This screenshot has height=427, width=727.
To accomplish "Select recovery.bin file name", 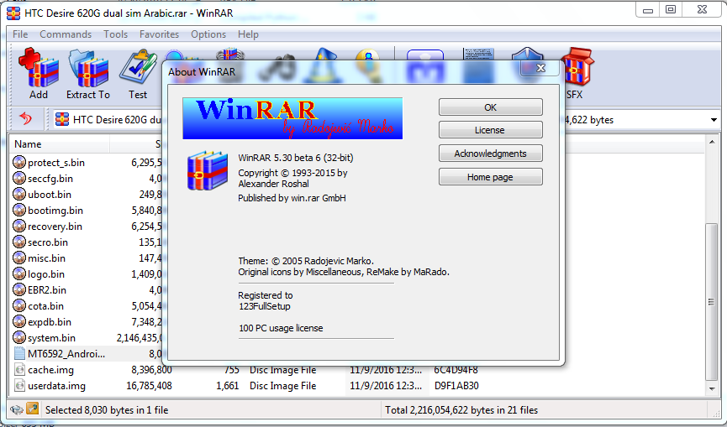I will click(x=55, y=227).
